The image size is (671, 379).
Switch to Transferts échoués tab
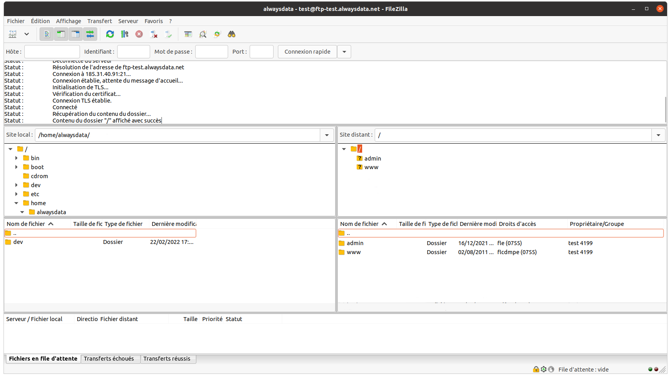109,359
